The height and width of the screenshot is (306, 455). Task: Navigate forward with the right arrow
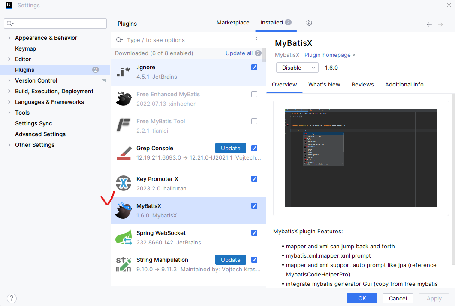pyautogui.click(x=440, y=24)
